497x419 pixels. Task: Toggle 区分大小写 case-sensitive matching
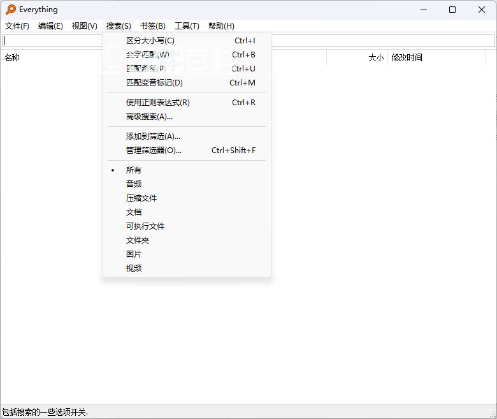[x=150, y=41]
